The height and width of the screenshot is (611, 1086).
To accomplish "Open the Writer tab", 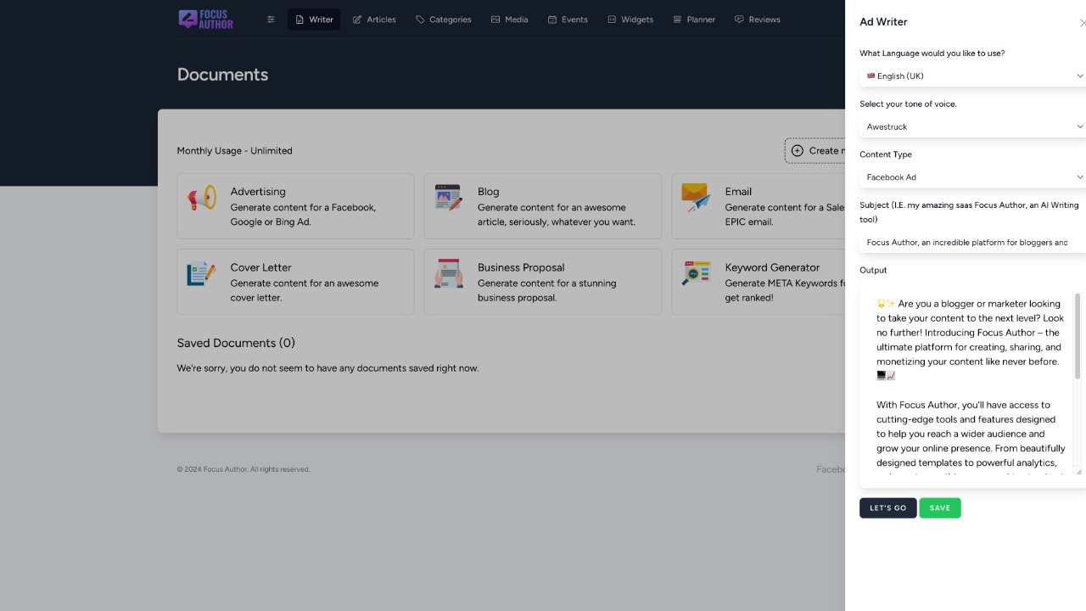I will click(x=314, y=20).
